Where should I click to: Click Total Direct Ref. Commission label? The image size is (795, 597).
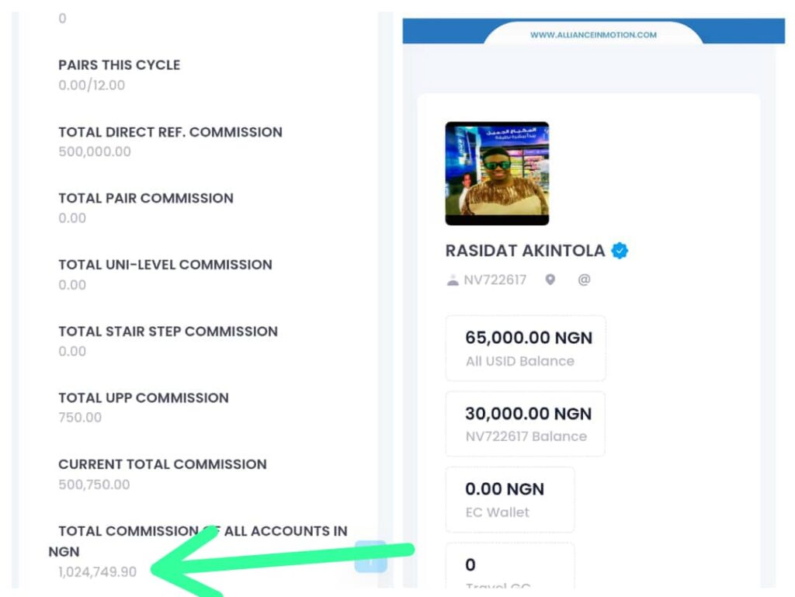pos(170,132)
